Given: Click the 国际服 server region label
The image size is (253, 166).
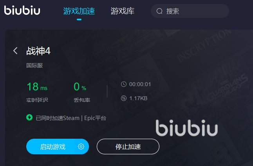Looking at the screenshot, I should (x=34, y=65).
